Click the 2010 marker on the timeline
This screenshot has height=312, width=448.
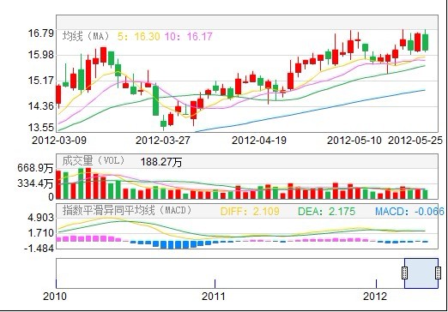[x=55, y=296]
